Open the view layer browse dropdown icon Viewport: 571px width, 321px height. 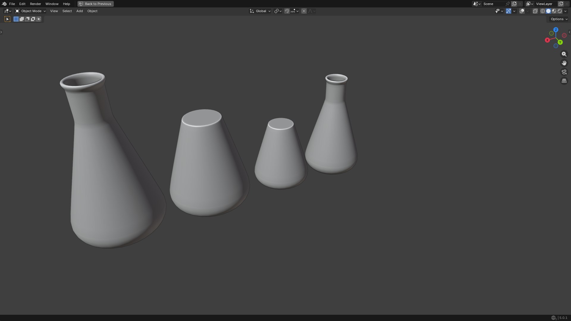click(x=529, y=4)
